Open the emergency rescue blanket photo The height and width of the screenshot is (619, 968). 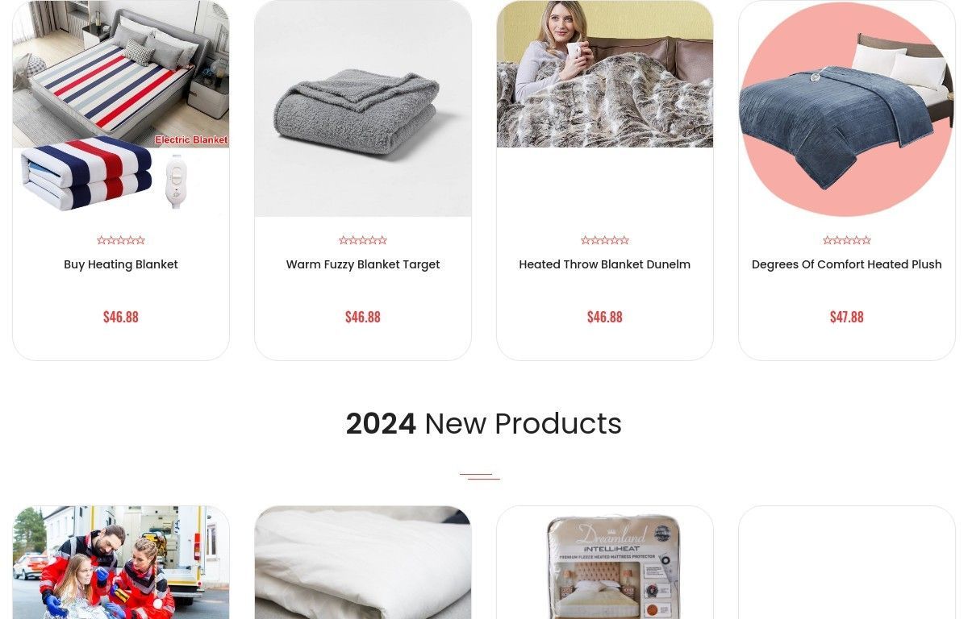[x=121, y=563]
